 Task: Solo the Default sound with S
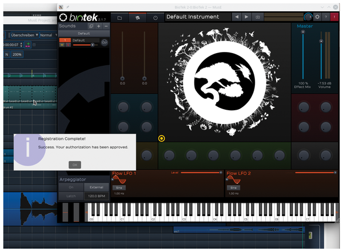[x=68, y=45]
